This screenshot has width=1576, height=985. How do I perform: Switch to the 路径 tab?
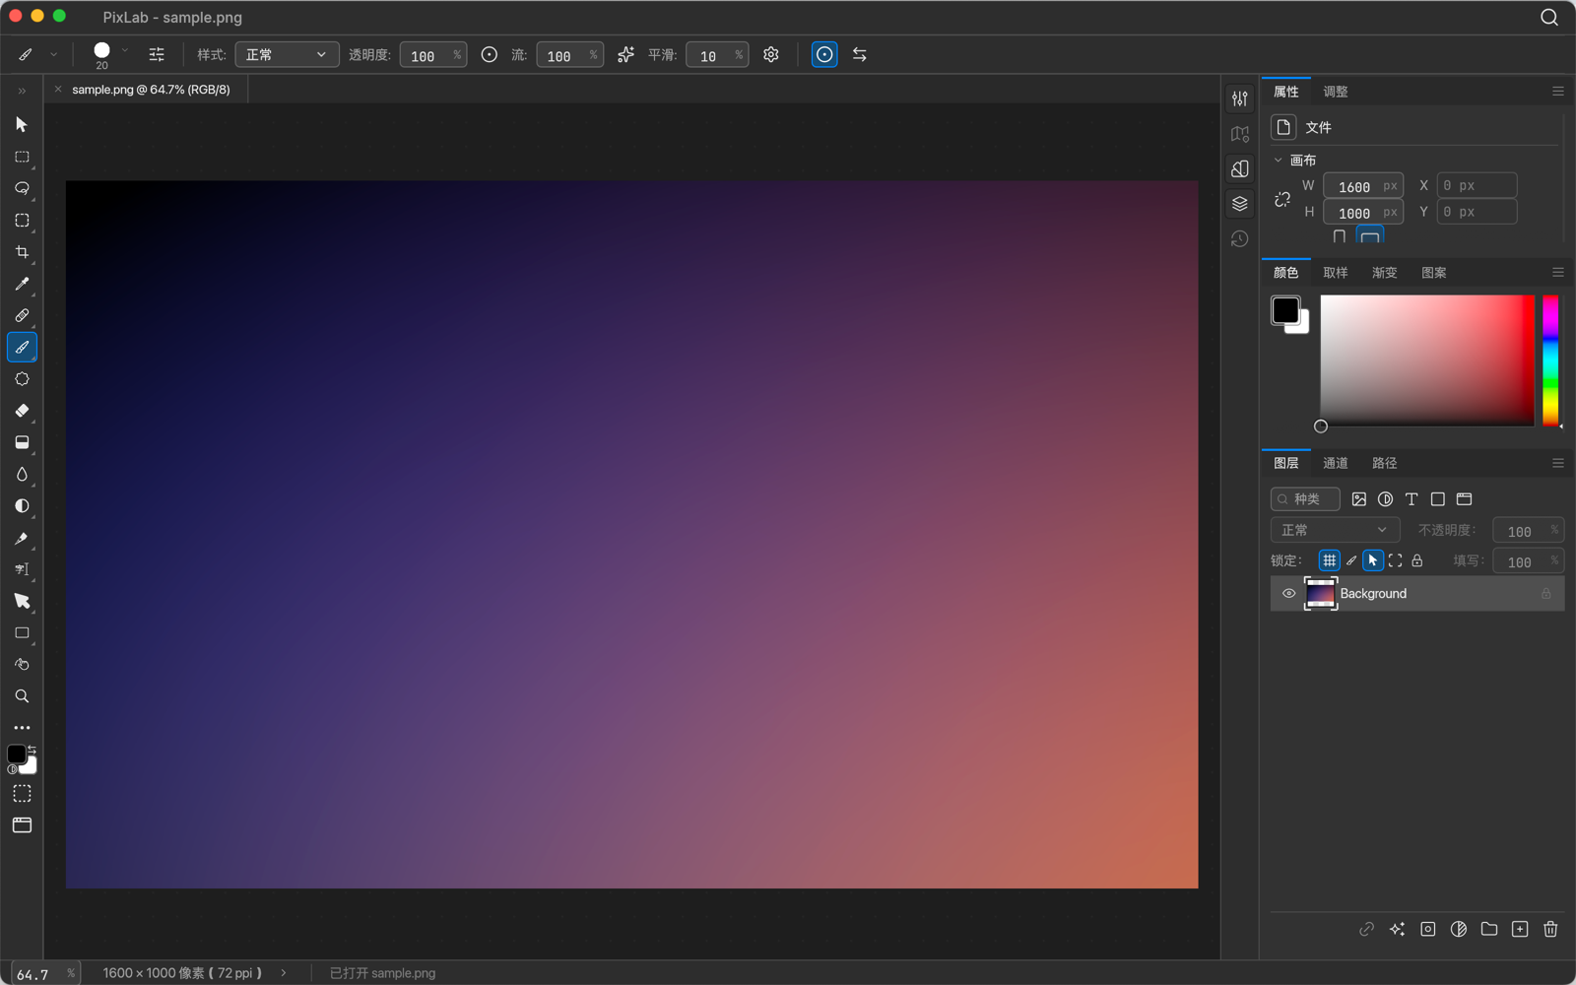point(1385,463)
